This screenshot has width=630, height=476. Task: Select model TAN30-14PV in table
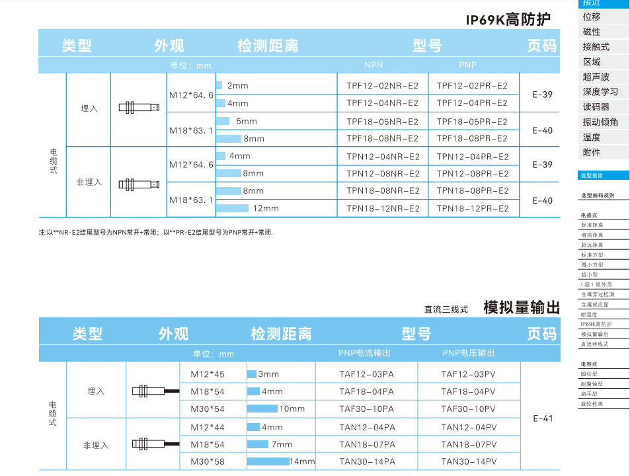point(469,462)
